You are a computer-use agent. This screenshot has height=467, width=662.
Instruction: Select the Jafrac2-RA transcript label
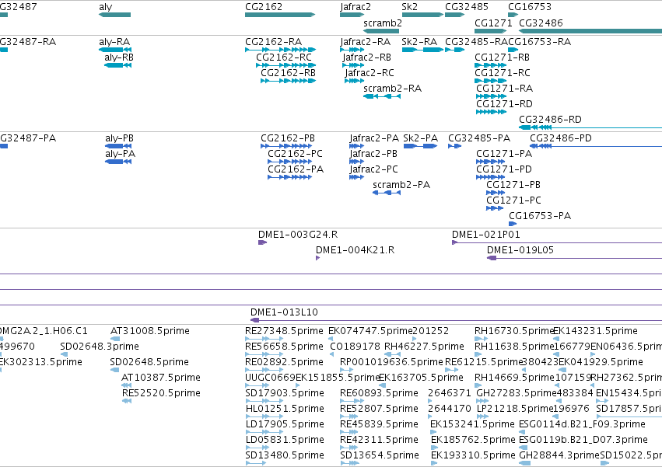(x=365, y=42)
